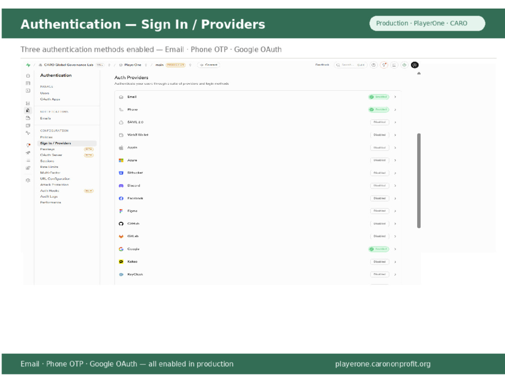Screen dimensions: 505x378
Task: Open Policies under Configuration
Action: [x=46, y=137]
